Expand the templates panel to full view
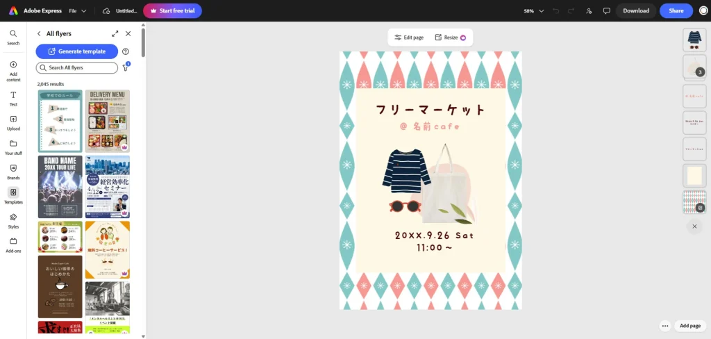Viewport: 711px width, 339px height. (115, 33)
